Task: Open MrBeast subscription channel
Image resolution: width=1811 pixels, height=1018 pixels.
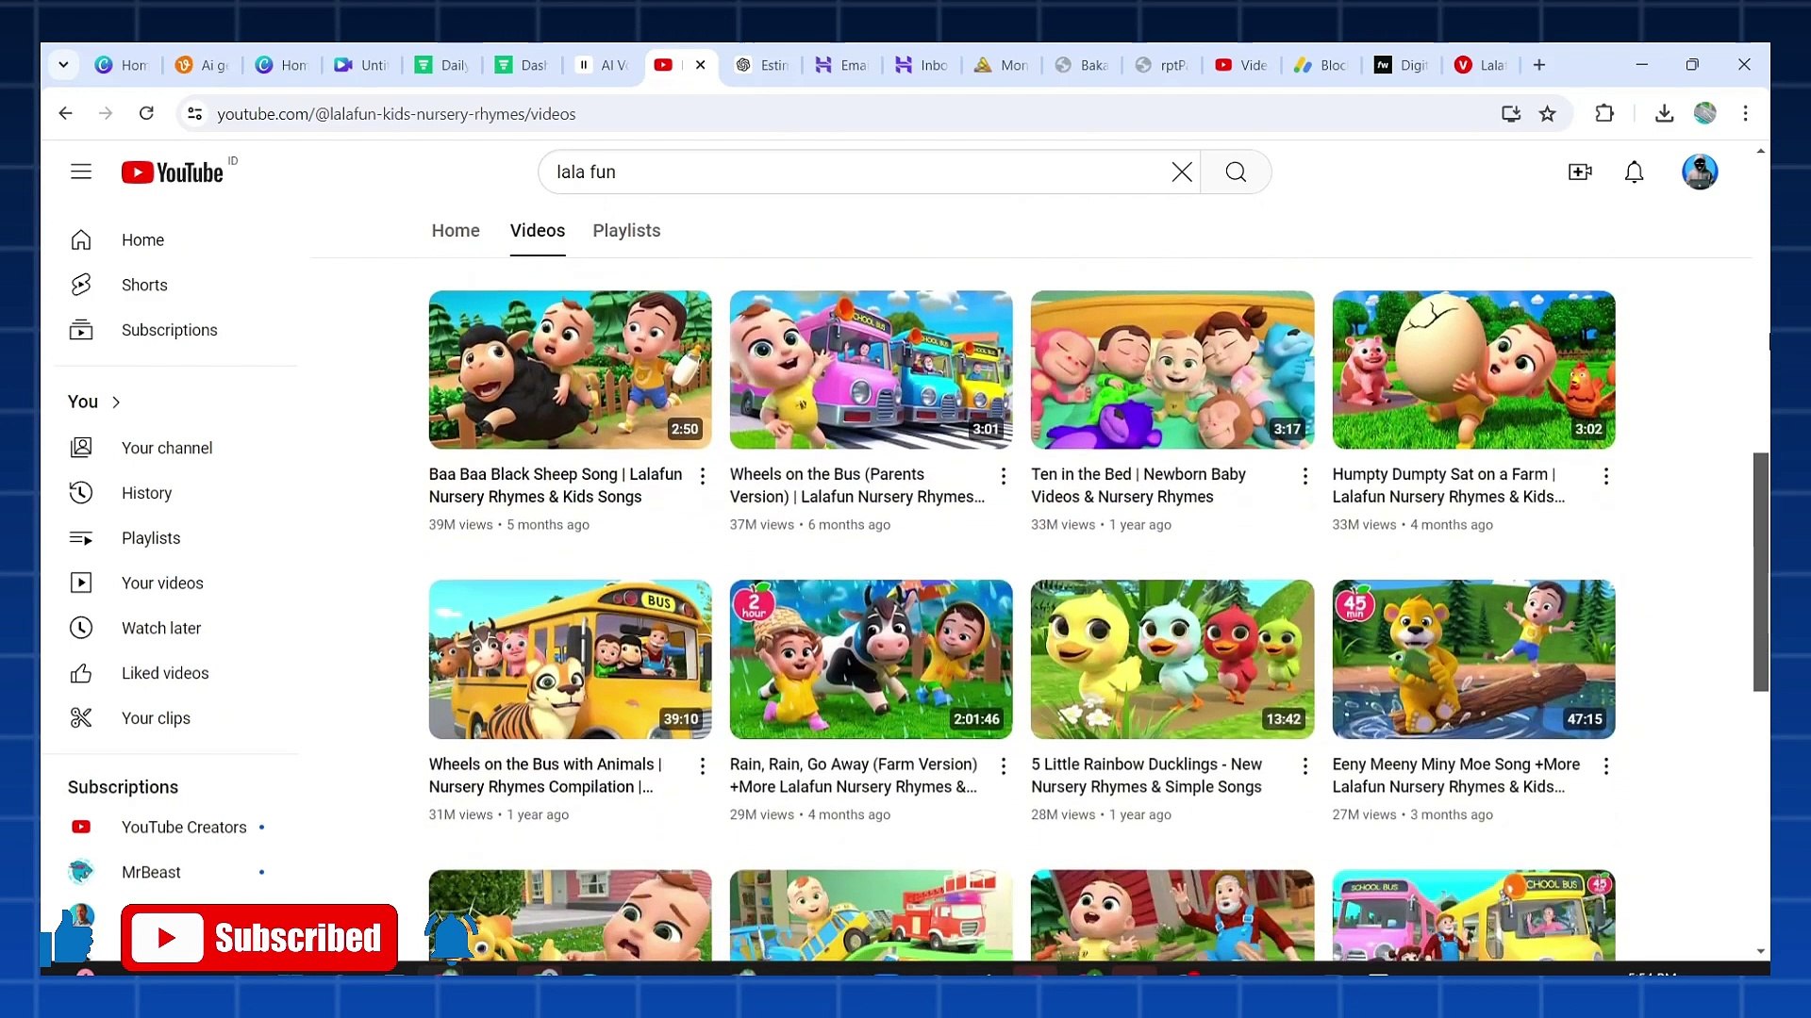Action: (x=151, y=872)
